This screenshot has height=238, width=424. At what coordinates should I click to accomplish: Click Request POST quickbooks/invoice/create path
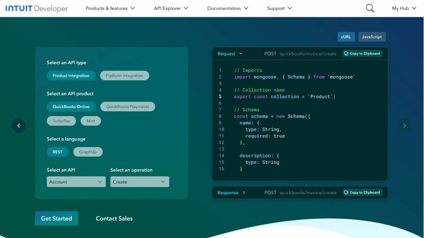(300, 54)
